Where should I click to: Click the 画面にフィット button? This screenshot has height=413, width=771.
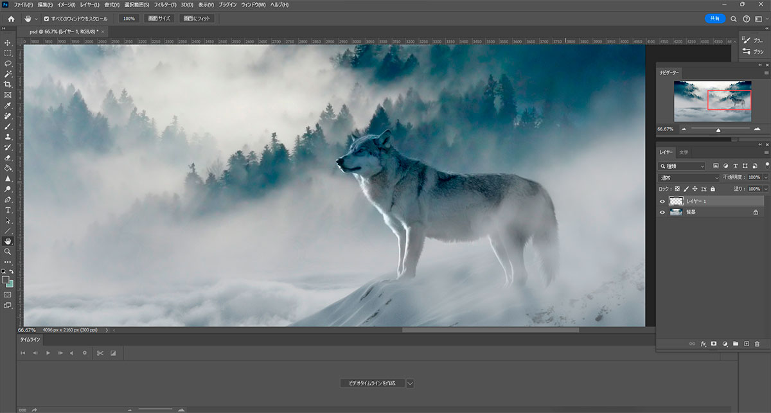[197, 19]
